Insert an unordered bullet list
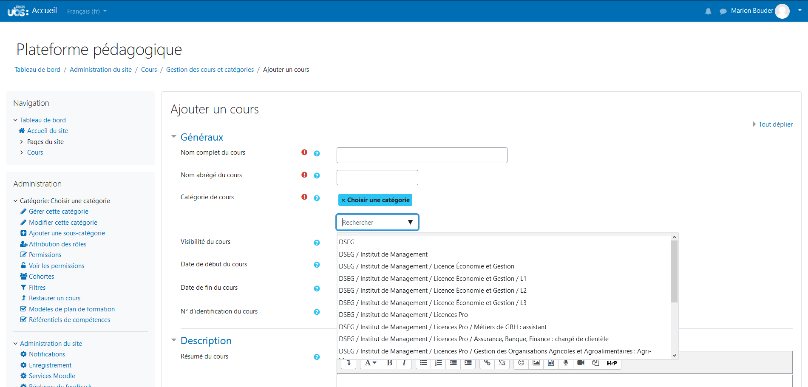 (x=423, y=363)
